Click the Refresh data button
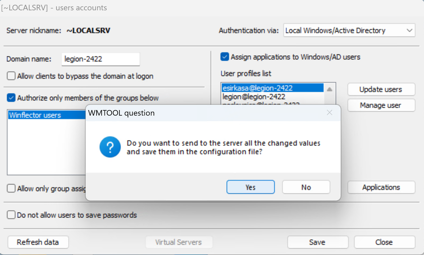 point(38,242)
